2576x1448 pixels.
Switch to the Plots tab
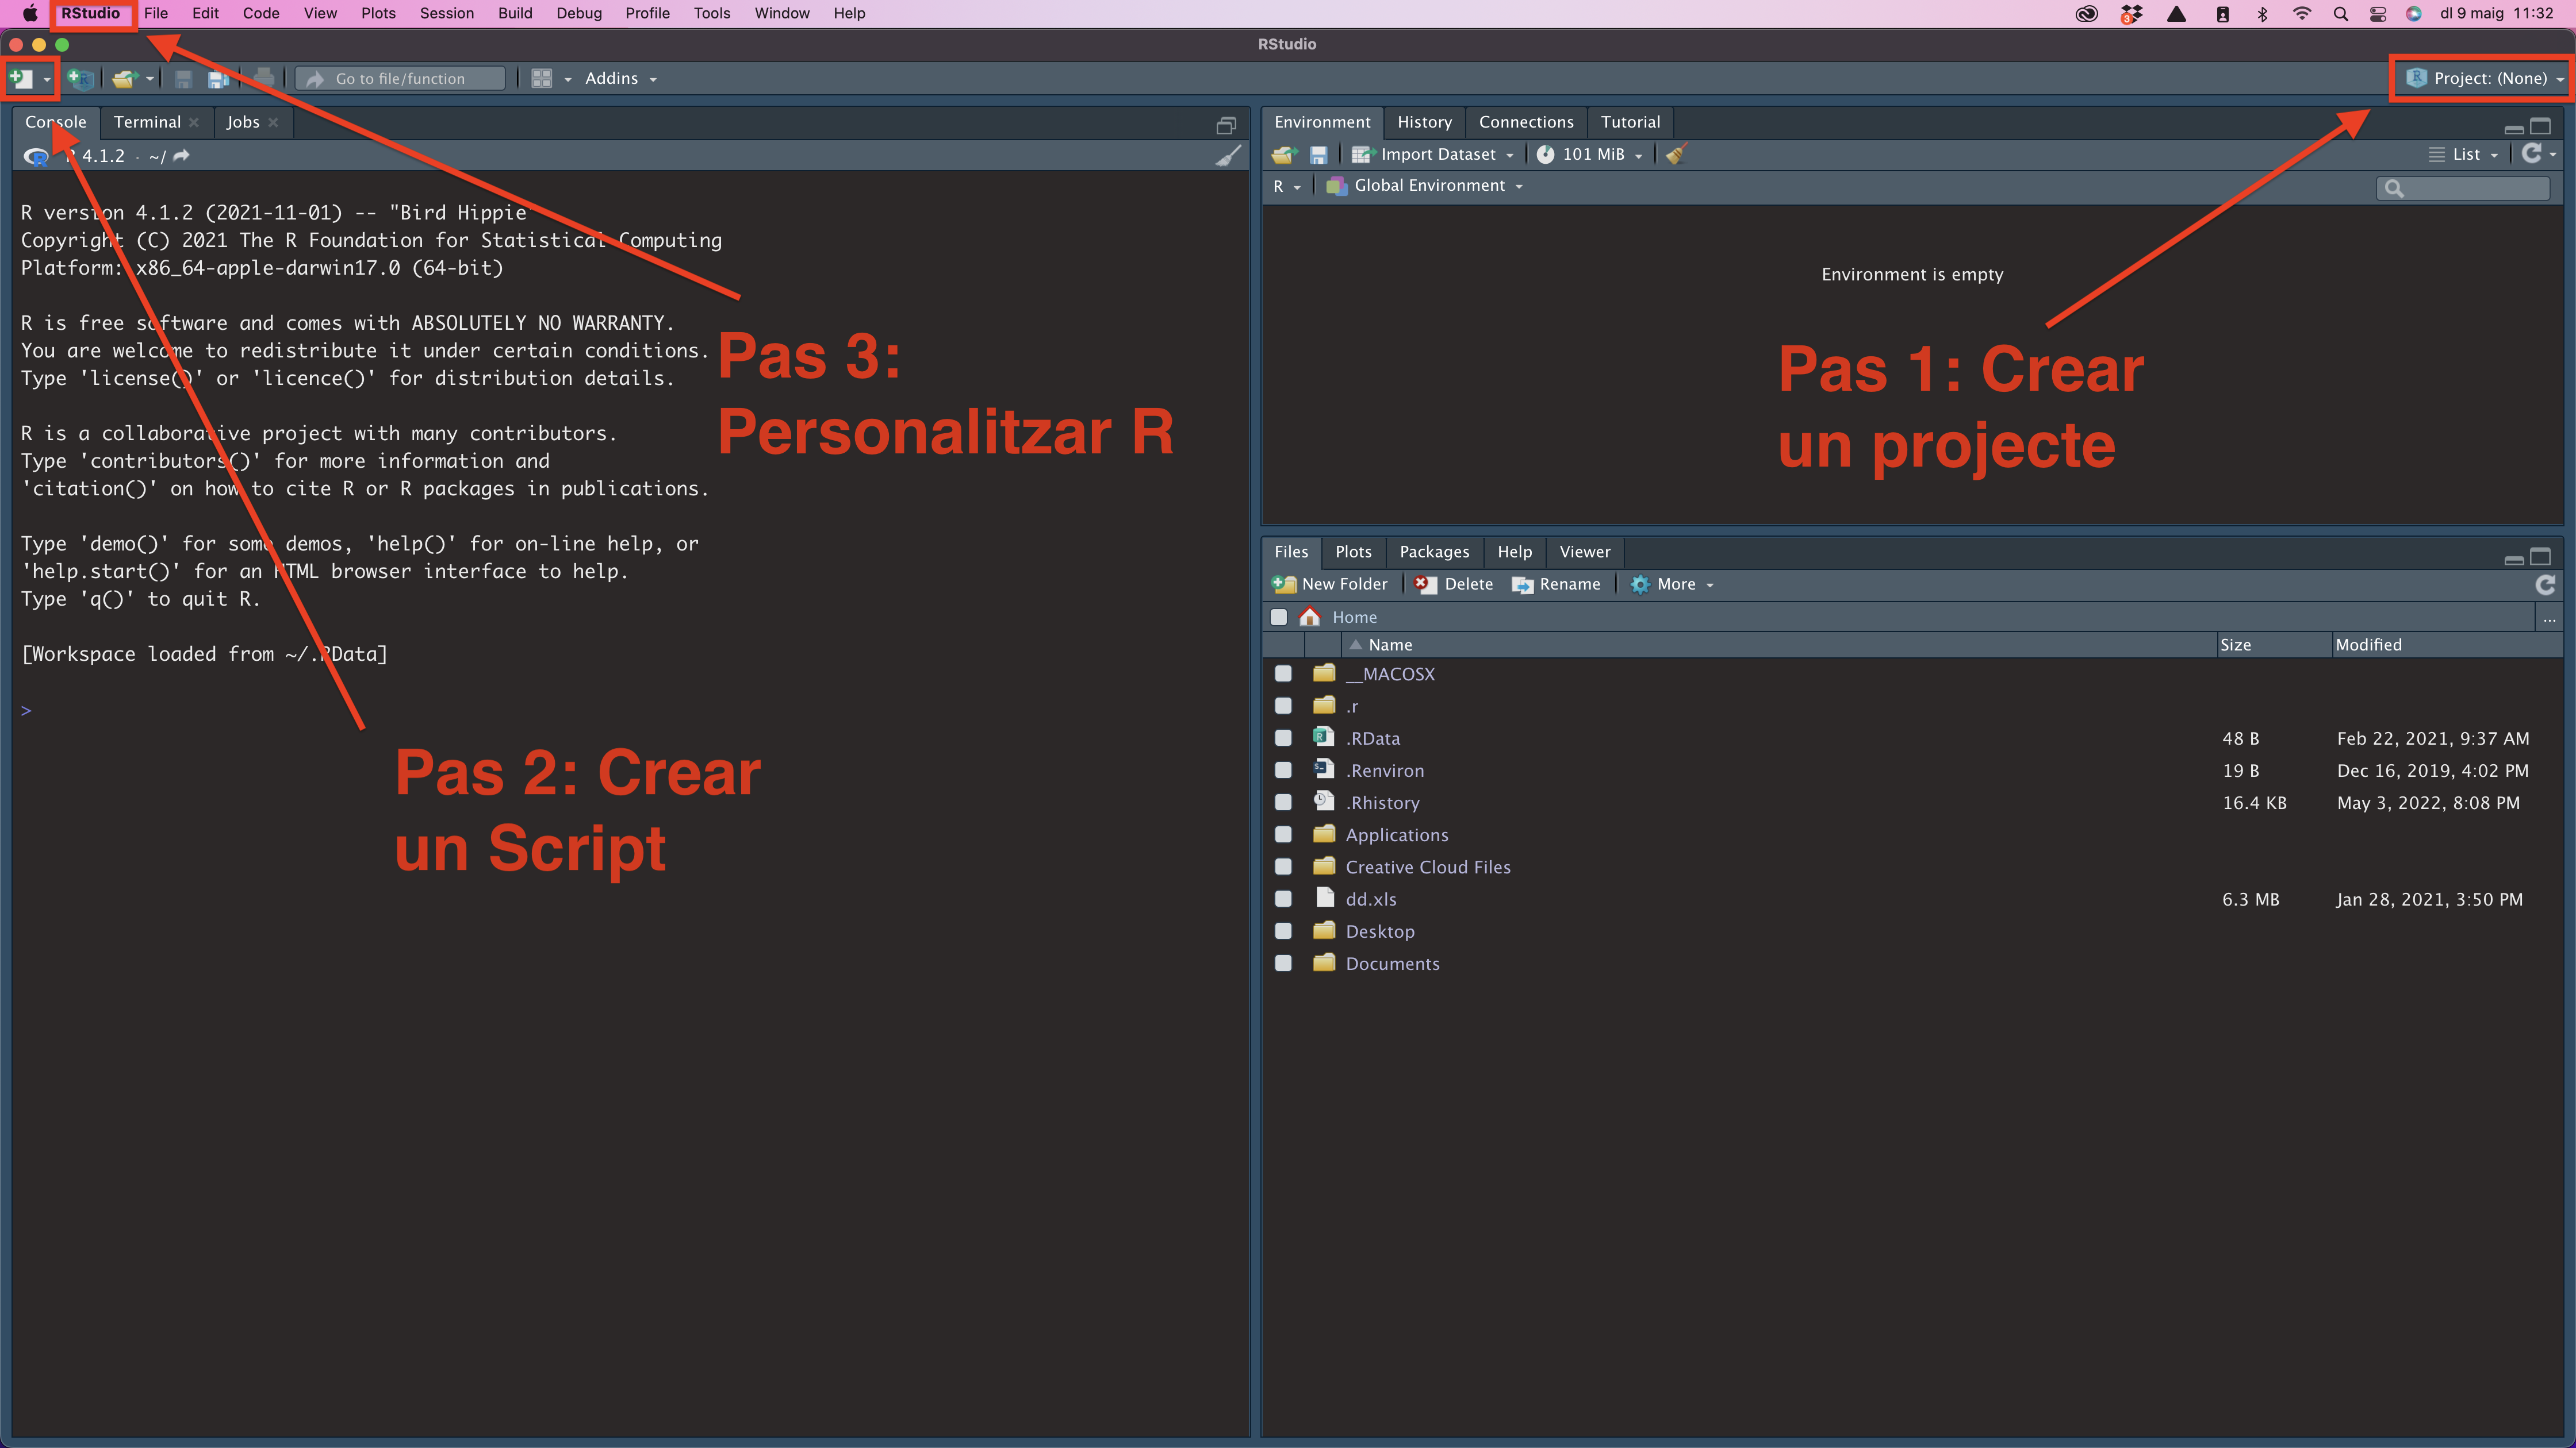(1353, 552)
